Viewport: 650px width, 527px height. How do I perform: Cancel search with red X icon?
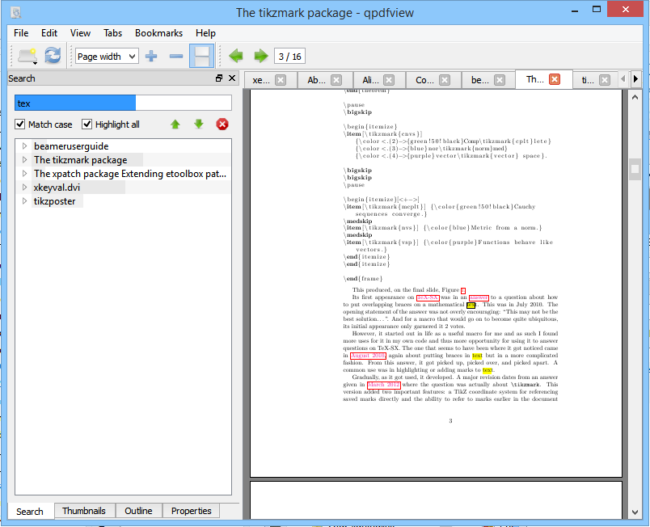click(222, 124)
